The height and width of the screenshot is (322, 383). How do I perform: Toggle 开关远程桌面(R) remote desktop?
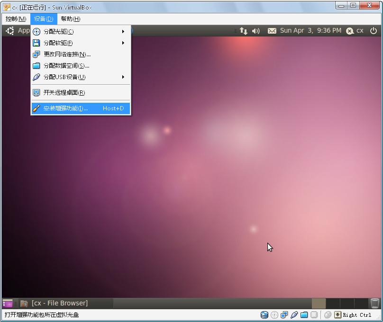pos(81,92)
